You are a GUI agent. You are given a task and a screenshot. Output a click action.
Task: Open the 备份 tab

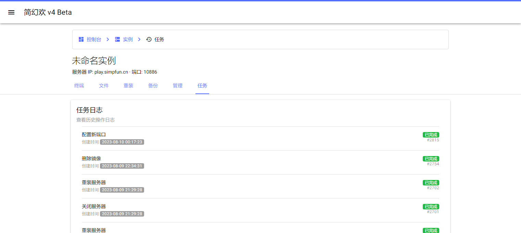point(153,86)
